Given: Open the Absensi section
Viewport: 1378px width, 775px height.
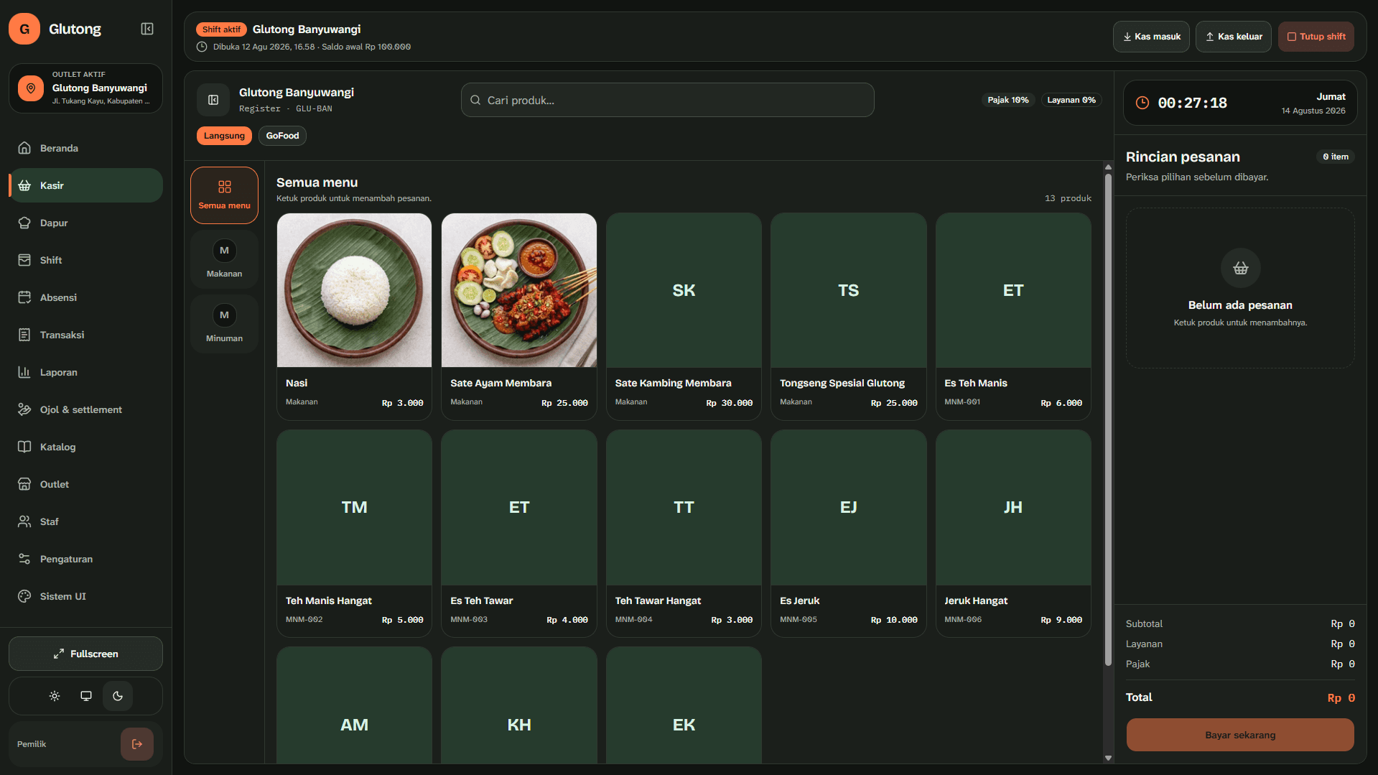Looking at the screenshot, I should click(85, 297).
